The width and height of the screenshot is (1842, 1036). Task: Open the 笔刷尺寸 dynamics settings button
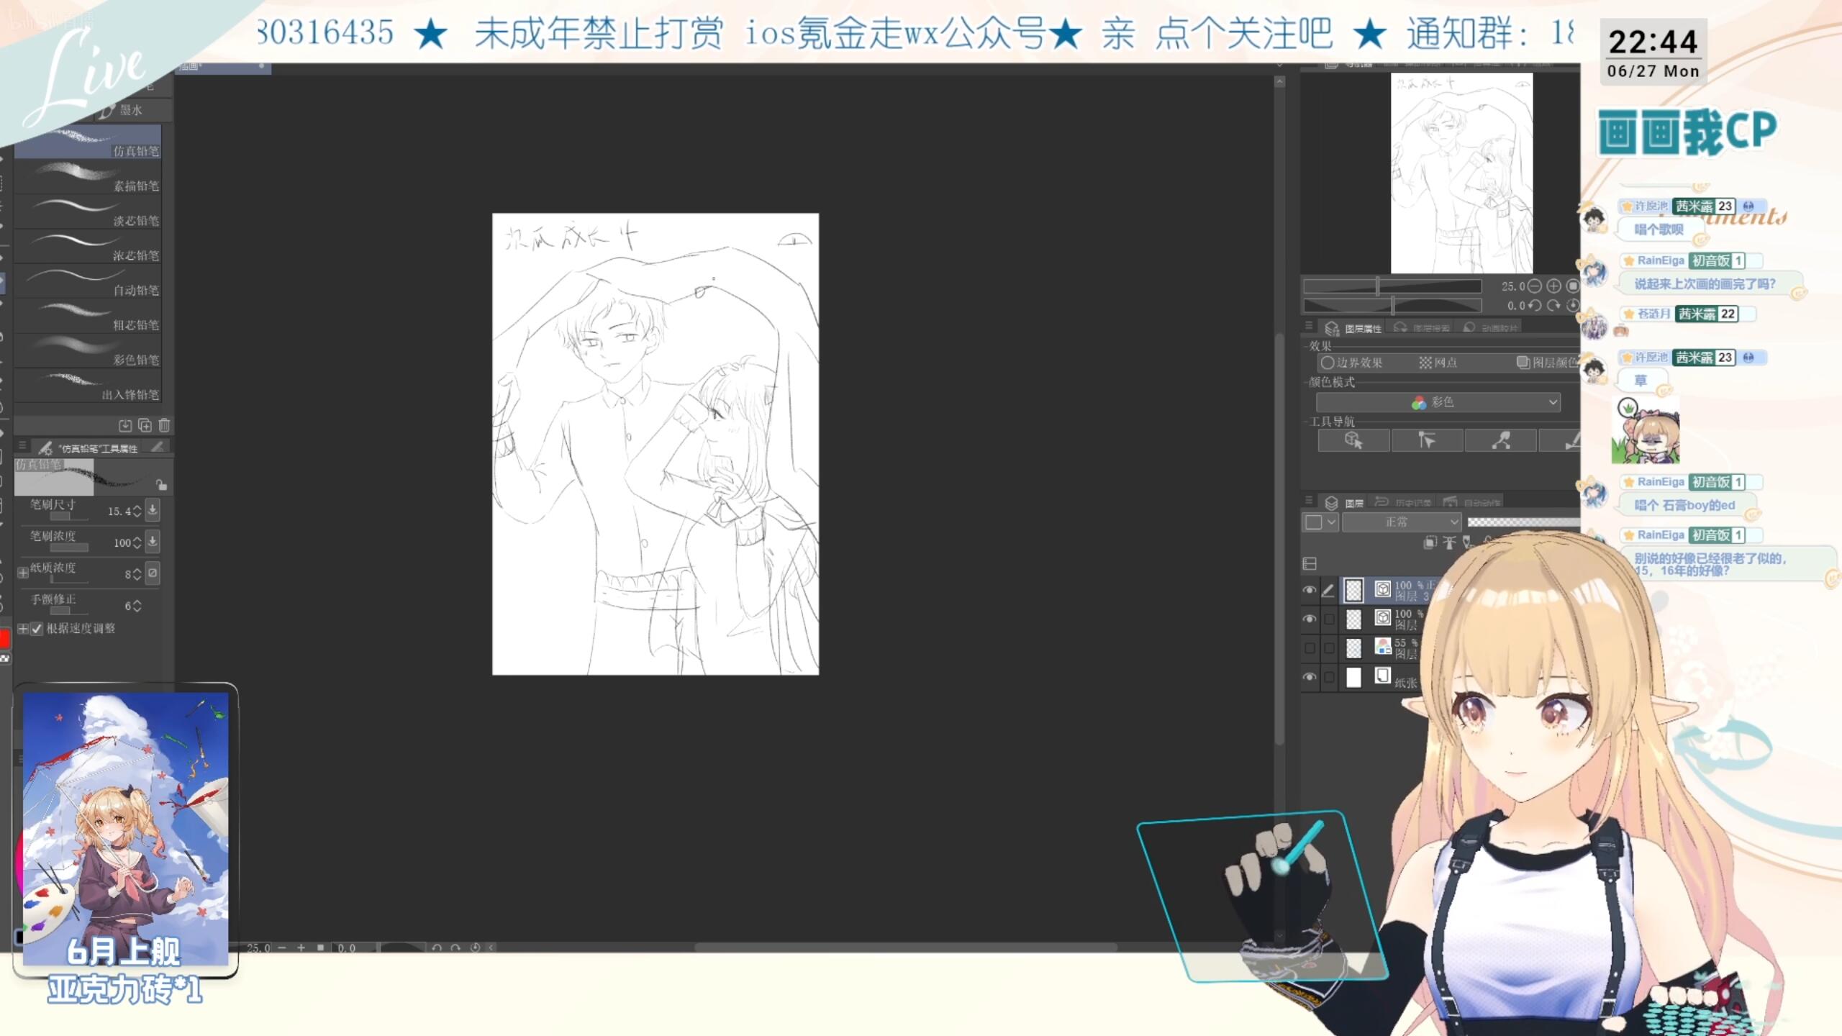(153, 509)
